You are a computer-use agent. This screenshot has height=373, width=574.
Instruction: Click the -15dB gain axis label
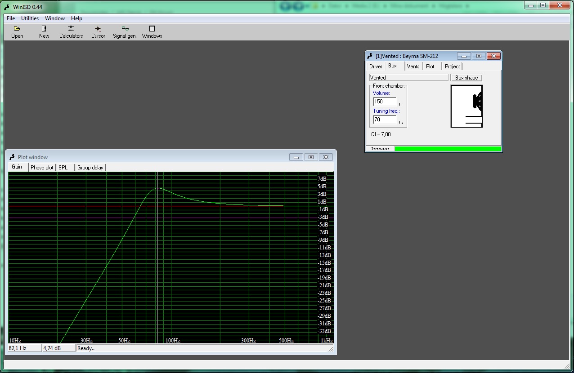324,263
